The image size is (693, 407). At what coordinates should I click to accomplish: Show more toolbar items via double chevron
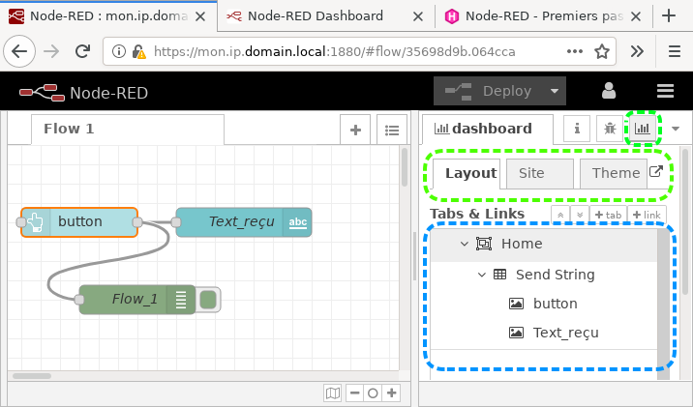point(637,51)
